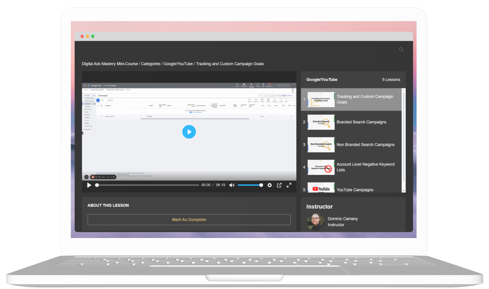489x289 pixels.
Task: Click the lesson list scroll-down arrow
Action: (x=403, y=190)
